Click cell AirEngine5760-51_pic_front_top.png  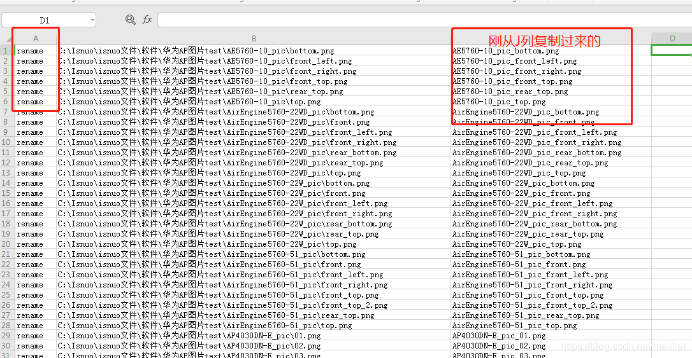point(551,294)
